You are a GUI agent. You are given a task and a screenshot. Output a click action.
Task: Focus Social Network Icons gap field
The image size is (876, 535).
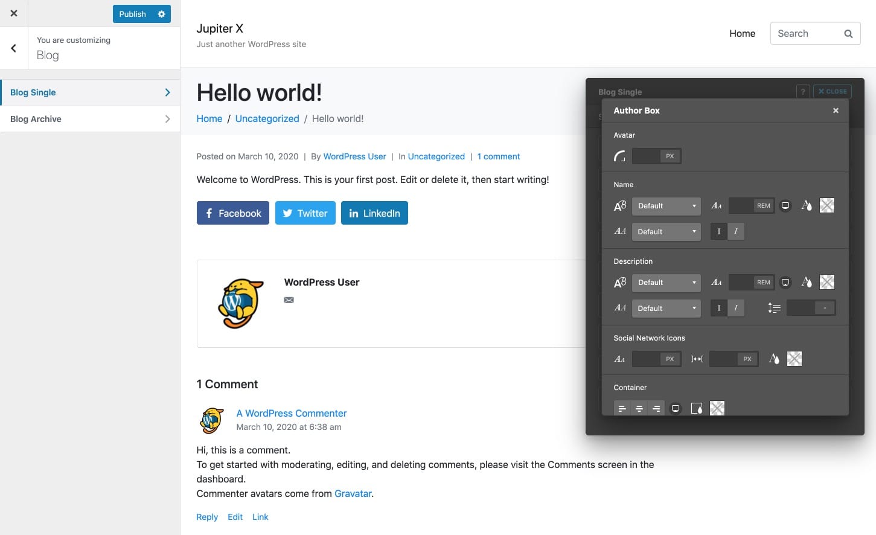[723, 359]
